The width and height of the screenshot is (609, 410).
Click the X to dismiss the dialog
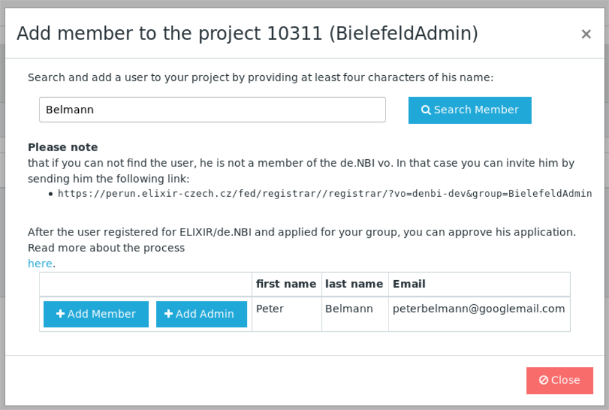point(586,33)
